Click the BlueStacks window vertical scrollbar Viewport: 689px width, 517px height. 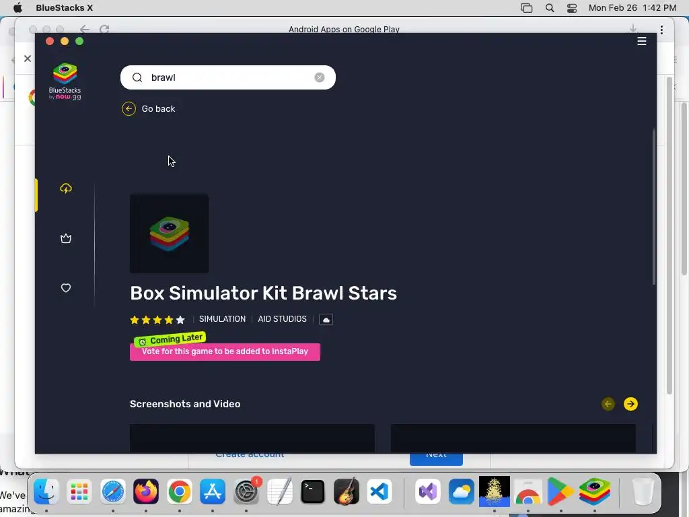[x=654, y=207]
